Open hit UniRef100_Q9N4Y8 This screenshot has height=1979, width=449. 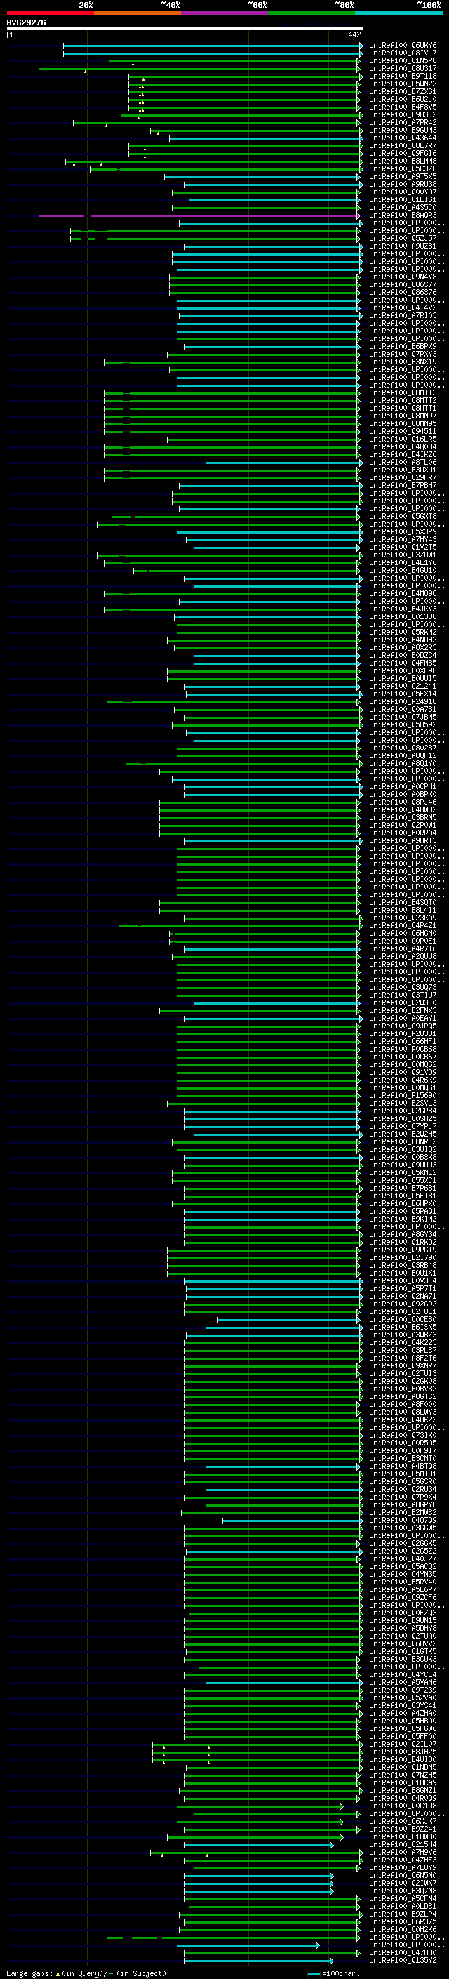[403, 277]
